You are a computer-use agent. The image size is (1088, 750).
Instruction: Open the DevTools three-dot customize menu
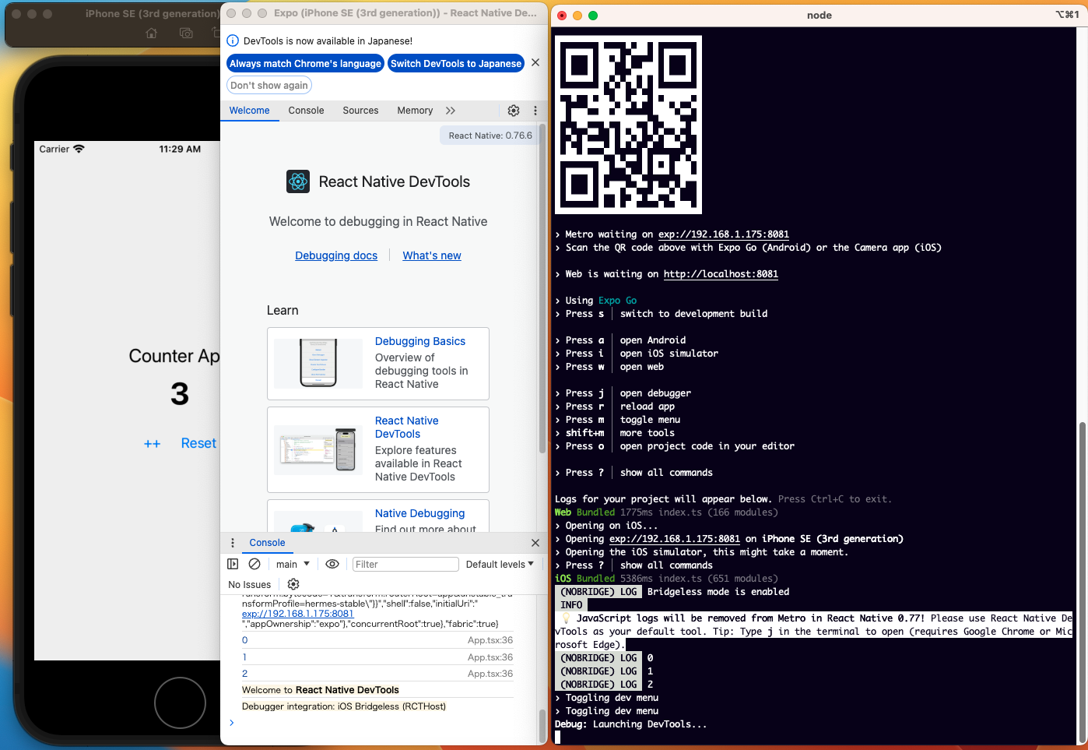point(535,111)
